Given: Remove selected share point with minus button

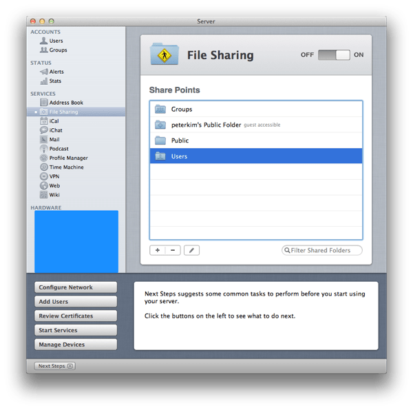Looking at the screenshot, I should pyautogui.click(x=173, y=250).
